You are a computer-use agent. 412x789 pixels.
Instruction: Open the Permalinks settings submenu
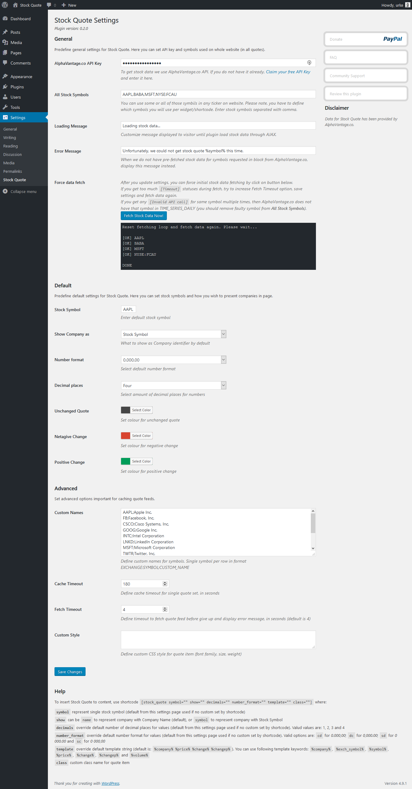pyautogui.click(x=13, y=172)
